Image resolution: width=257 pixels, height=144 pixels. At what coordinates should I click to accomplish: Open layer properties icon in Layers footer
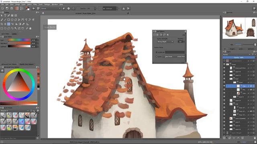tap(243, 138)
